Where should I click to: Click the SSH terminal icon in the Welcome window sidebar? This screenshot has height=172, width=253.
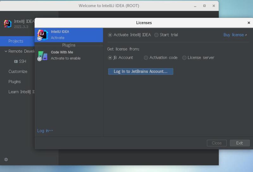[x=16, y=61]
